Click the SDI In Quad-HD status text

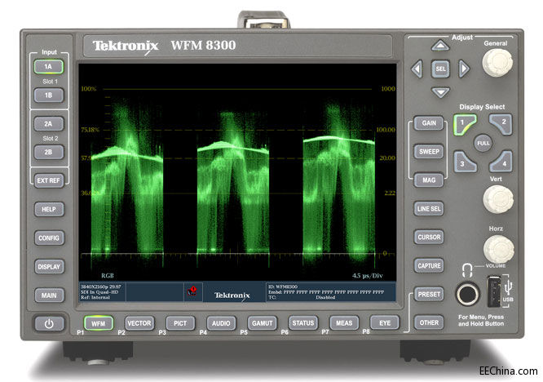[99, 292]
